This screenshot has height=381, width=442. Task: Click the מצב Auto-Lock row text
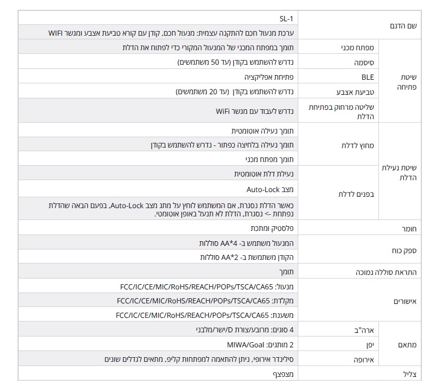(270, 189)
